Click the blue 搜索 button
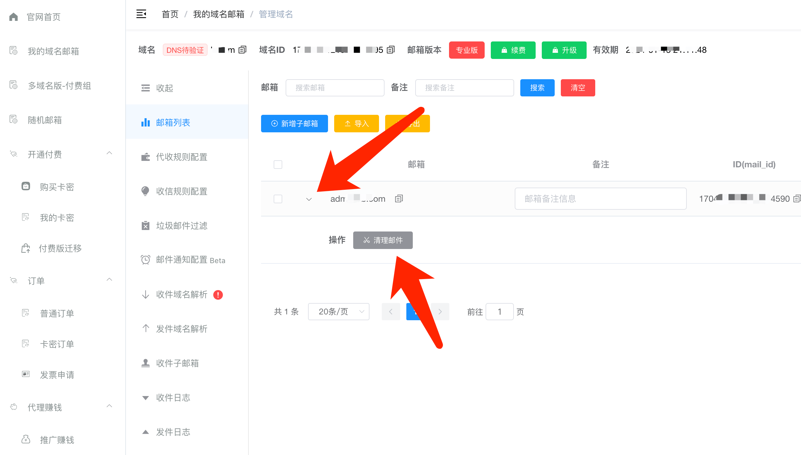This screenshot has height=455, width=801. point(537,88)
